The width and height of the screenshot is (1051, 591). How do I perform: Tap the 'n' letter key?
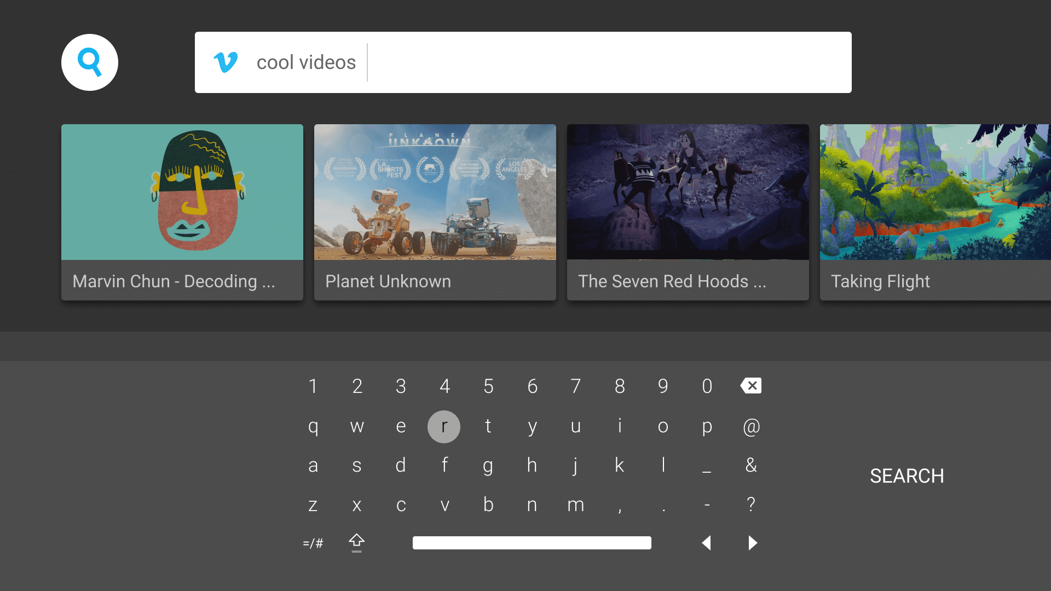[x=532, y=505]
